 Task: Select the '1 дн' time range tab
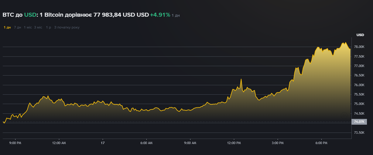click(7, 28)
